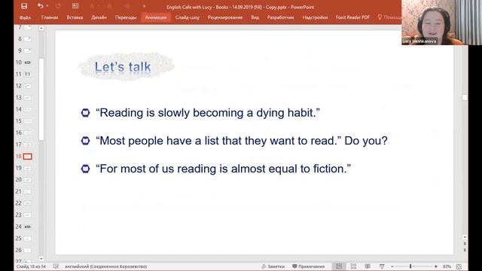Viewport: 482px width, 271px height.
Task: Select slide 22 thumbnail in the panel
Action: (x=27, y=203)
